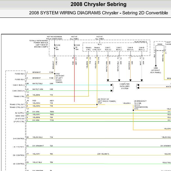
Task: Click the 'CAN C BUS (-)' pin 55 label
Action: click(x=19, y=85)
